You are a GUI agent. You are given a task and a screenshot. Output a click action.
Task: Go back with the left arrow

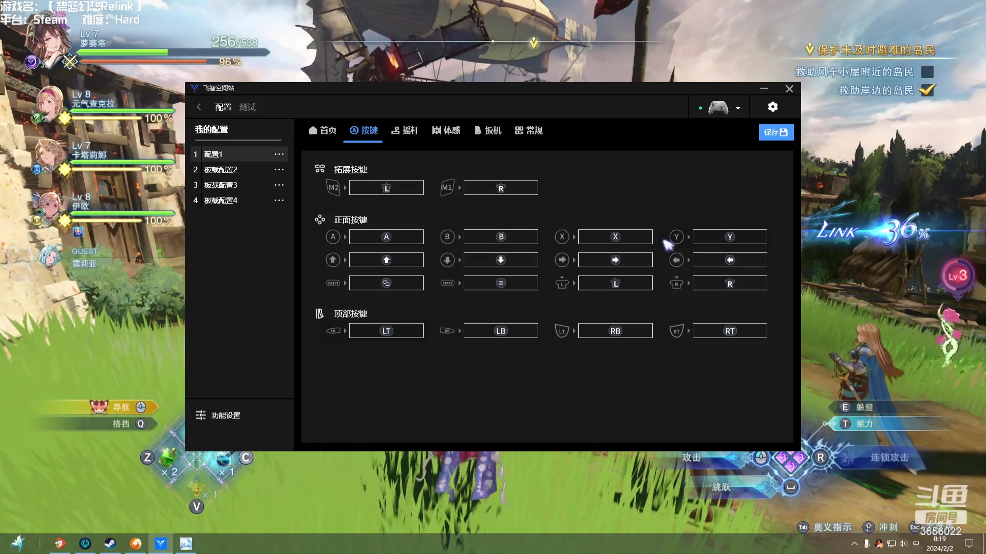coord(199,107)
